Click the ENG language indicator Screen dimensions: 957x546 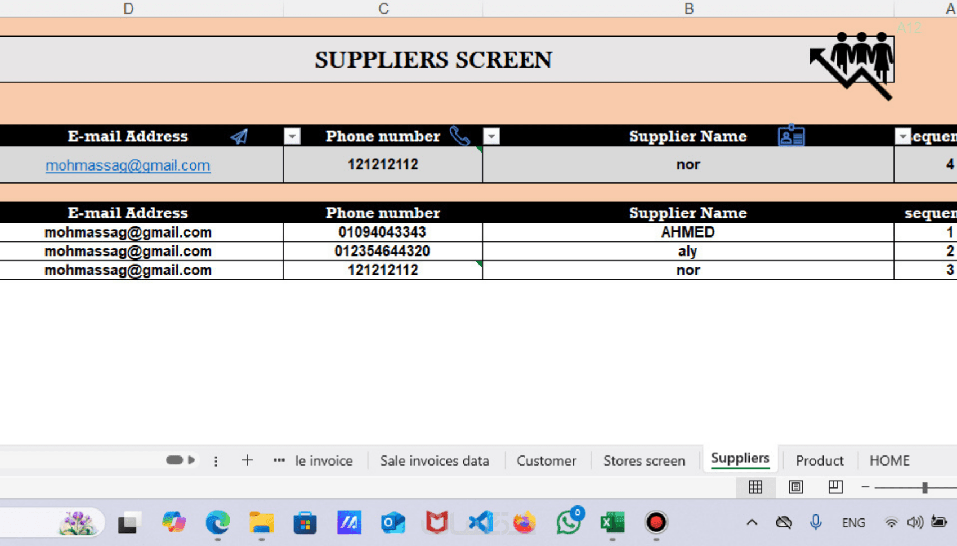pos(853,523)
